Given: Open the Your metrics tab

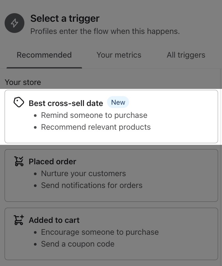Looking at the screenshot, I should point(119,55).
